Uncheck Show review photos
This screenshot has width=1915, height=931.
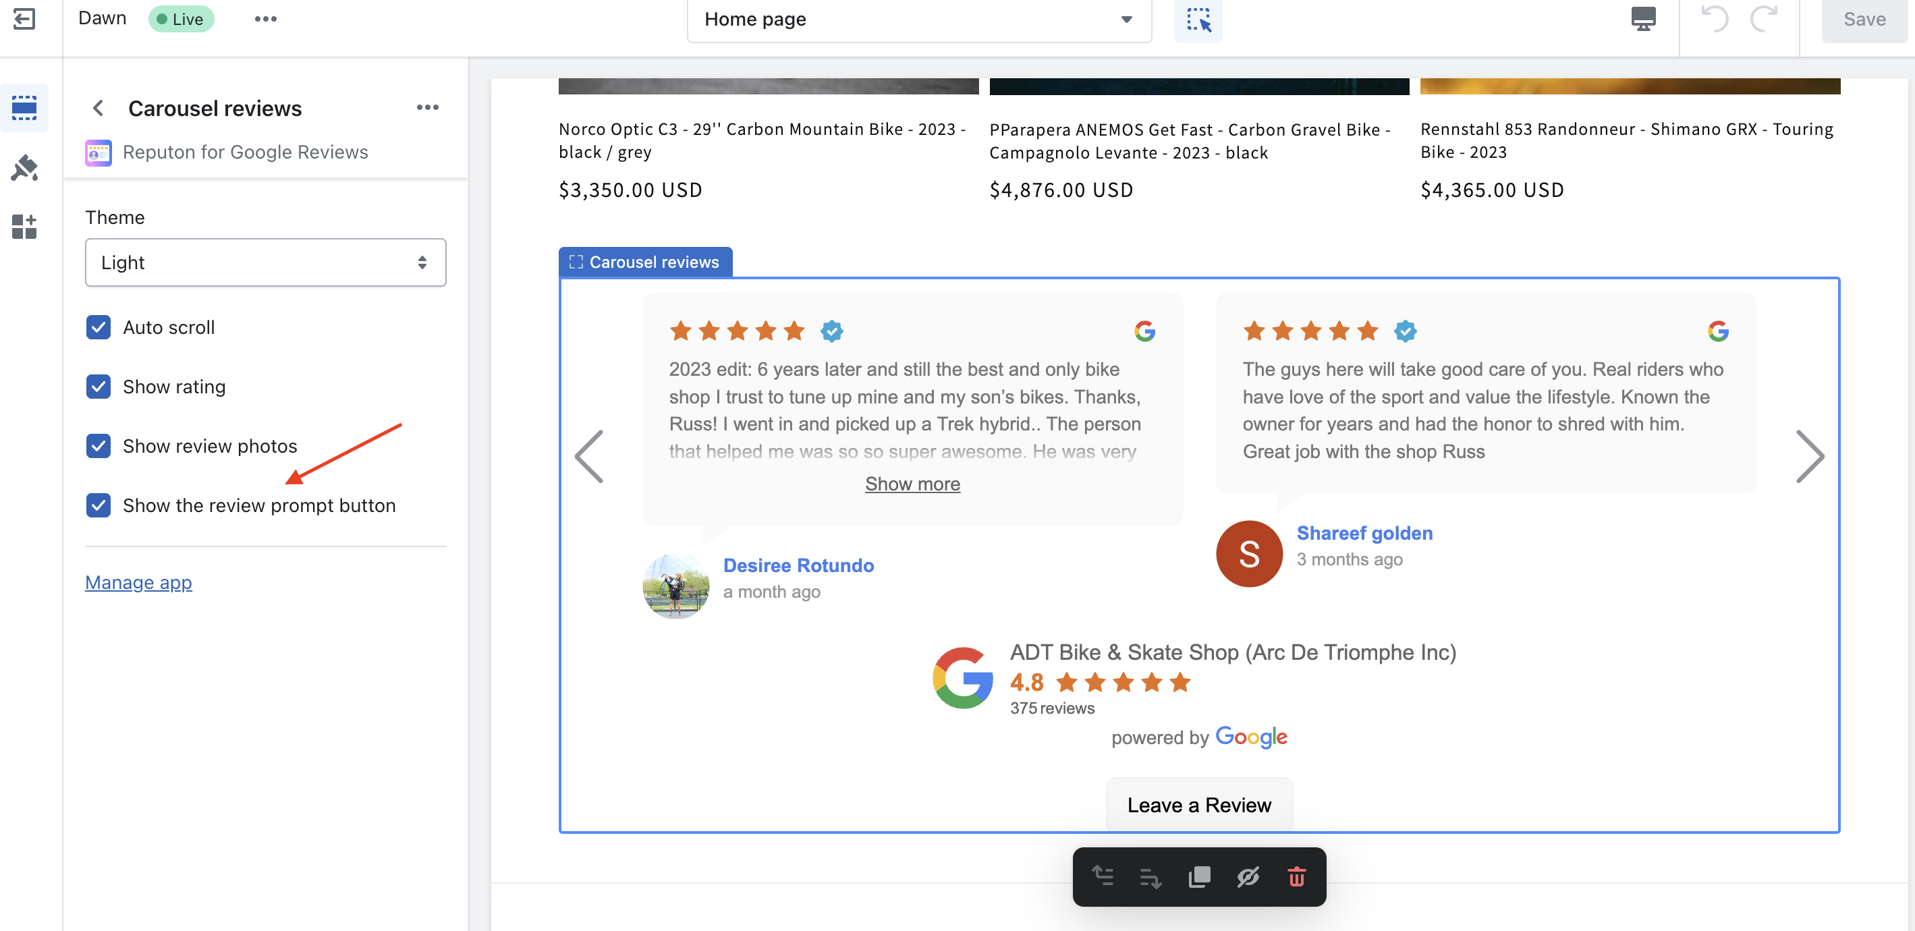(x=98, y=446)
